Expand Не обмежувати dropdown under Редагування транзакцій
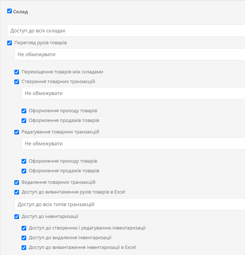This screenshot has height=255, width=245. click(133, 144)
